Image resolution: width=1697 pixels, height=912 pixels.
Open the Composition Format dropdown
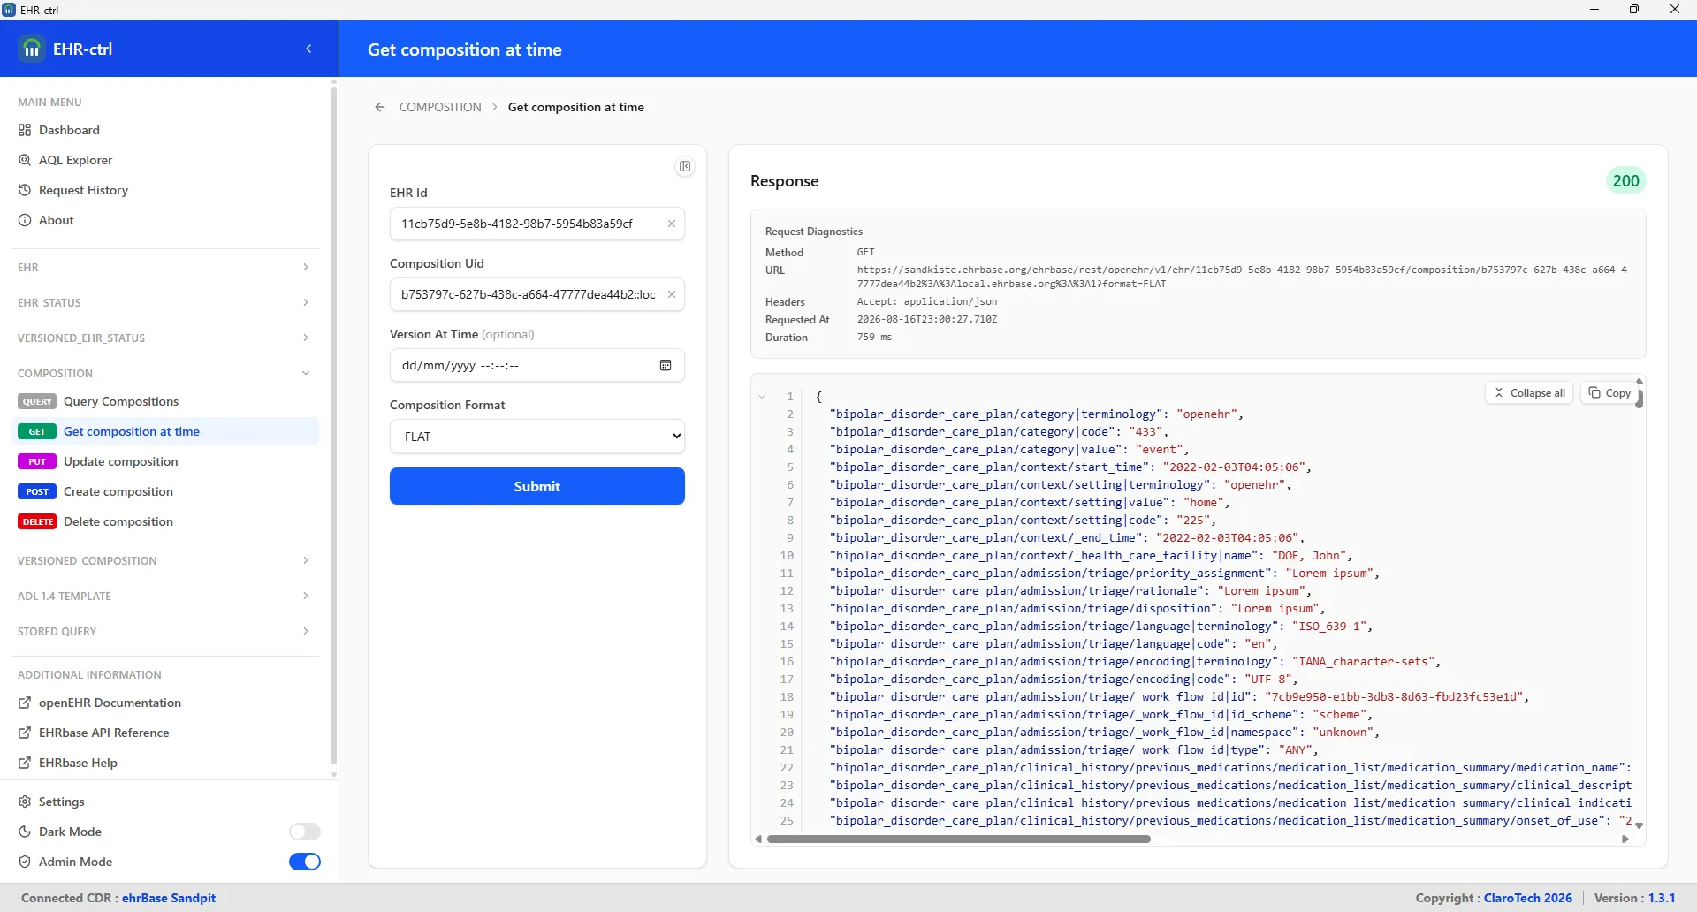[537, 436]
